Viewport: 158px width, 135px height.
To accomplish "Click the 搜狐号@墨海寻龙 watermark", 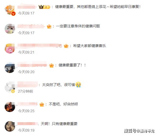I will [x=139, y=131].
